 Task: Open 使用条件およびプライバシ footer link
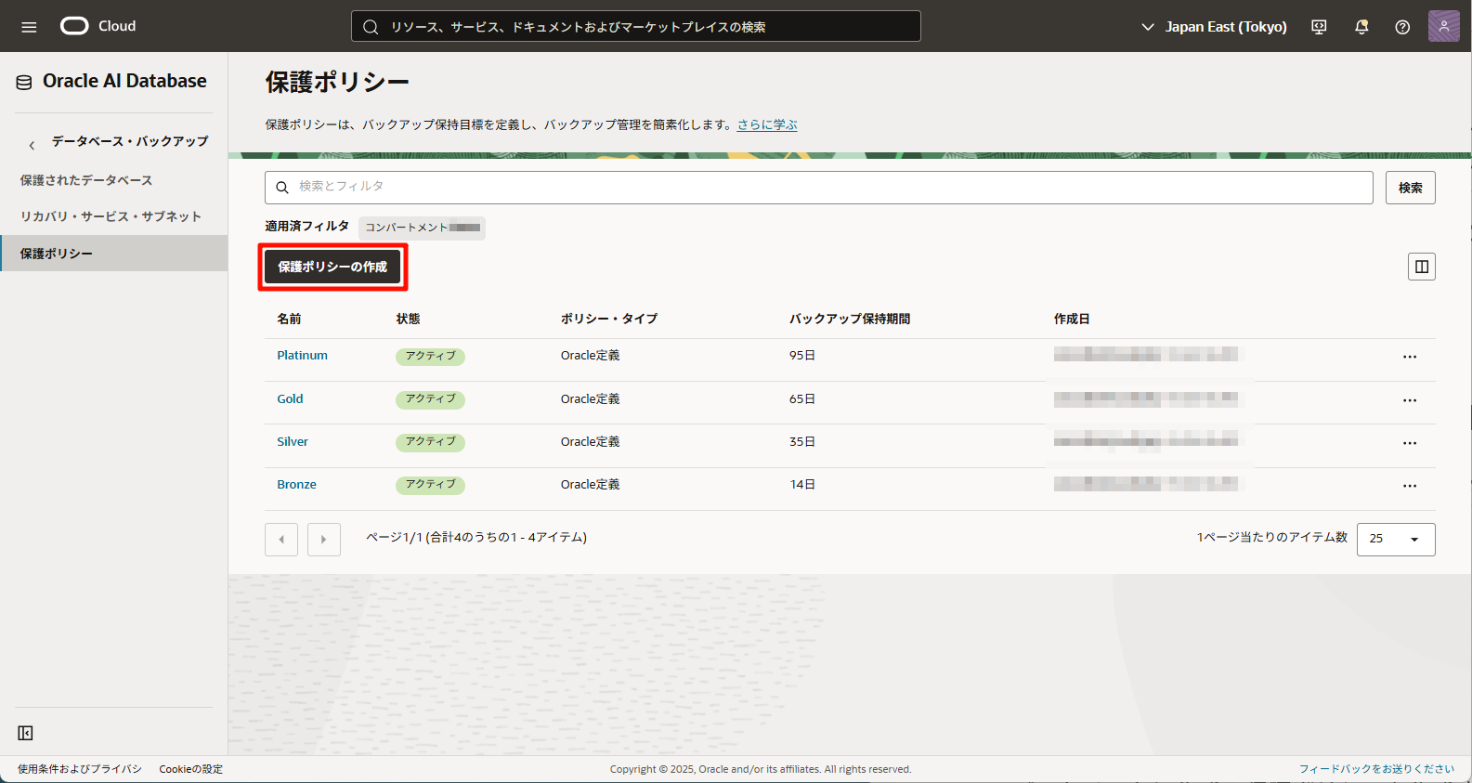coord(80,769)
